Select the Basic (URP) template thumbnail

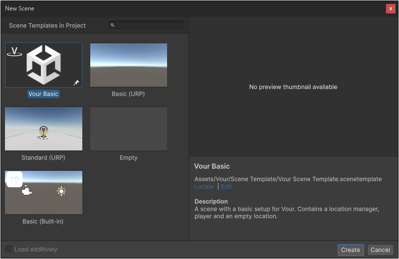[x=129, y=65]
